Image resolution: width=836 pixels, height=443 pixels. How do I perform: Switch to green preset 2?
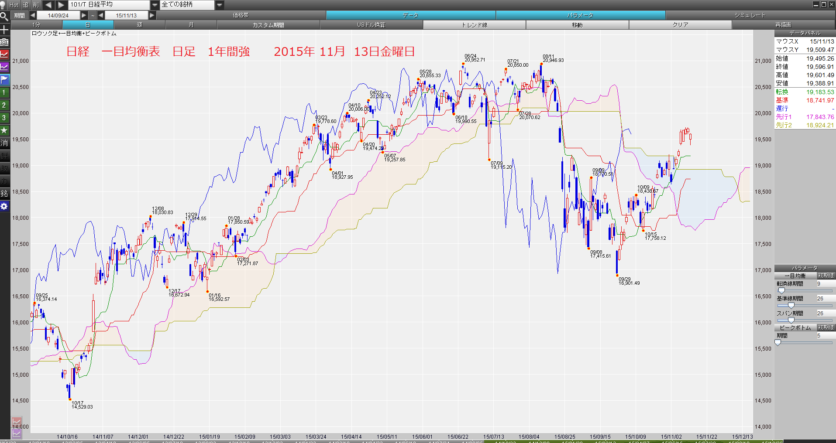(x=4, y=105)
